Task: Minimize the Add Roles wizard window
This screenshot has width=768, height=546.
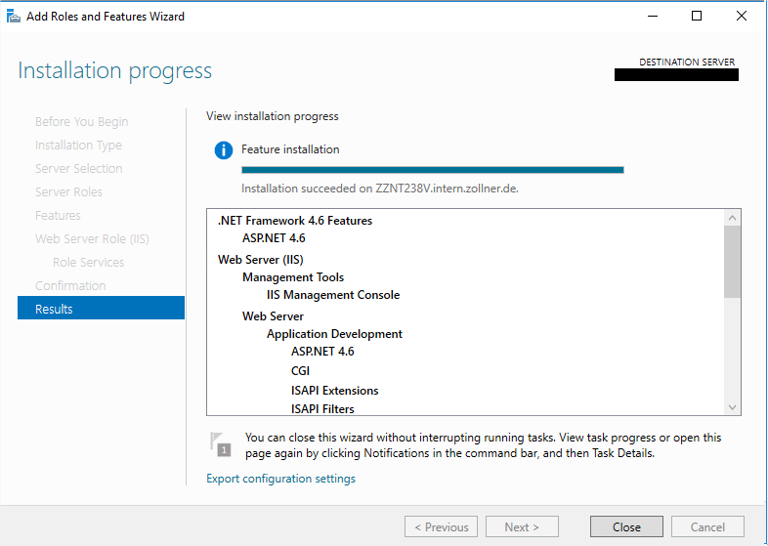Action: [x=651, y=16]
